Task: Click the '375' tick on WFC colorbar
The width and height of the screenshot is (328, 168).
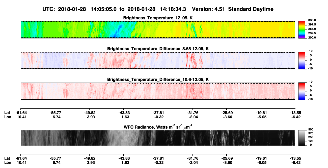Action: tap(311, 133)
